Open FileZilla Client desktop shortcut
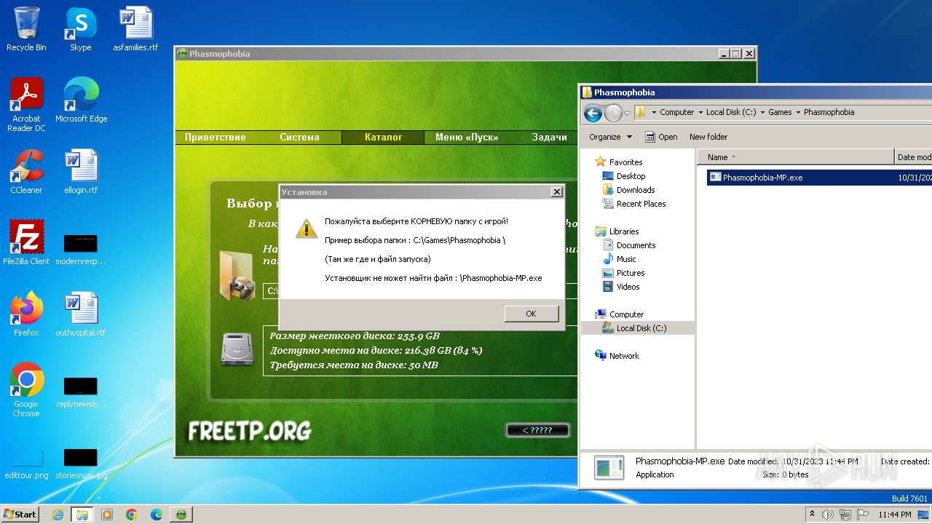Screen dimensions: 932x524 point(26,243)
